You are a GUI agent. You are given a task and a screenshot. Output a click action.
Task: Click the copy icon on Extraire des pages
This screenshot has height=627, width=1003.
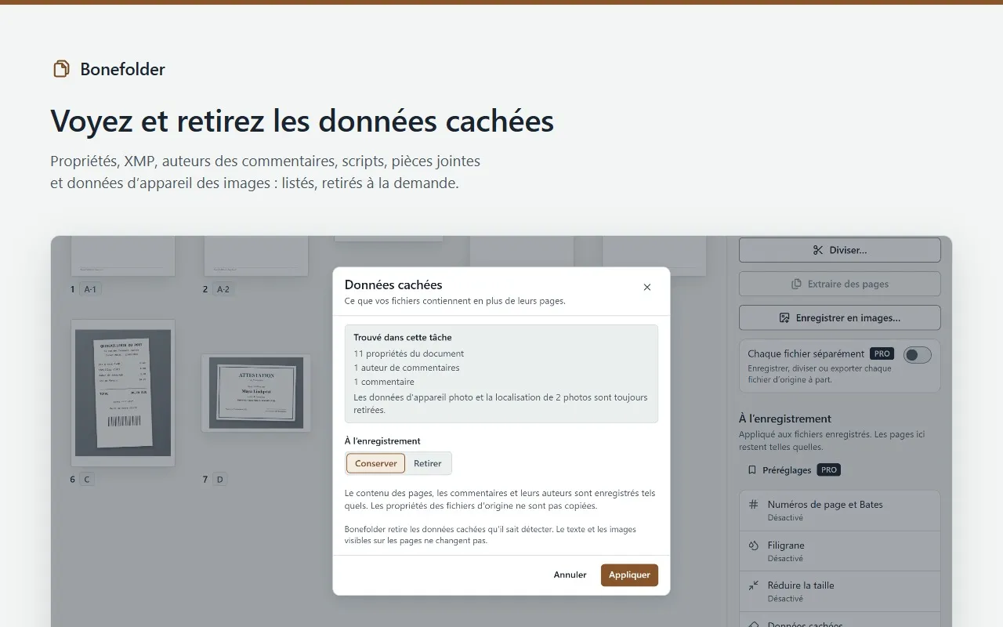796,284
